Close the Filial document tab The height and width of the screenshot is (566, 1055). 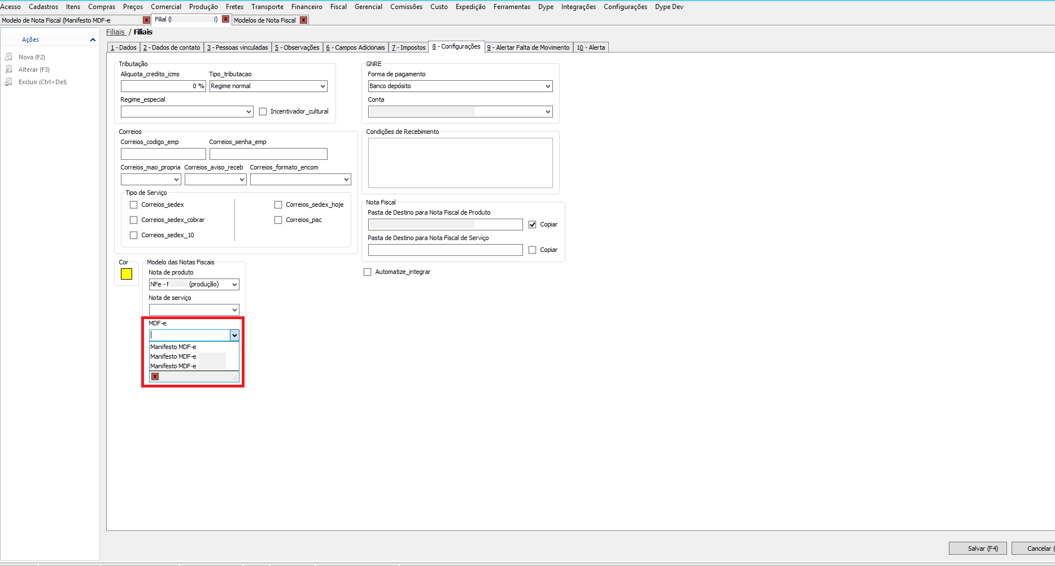pyautogui.click(x=225, y=19)
